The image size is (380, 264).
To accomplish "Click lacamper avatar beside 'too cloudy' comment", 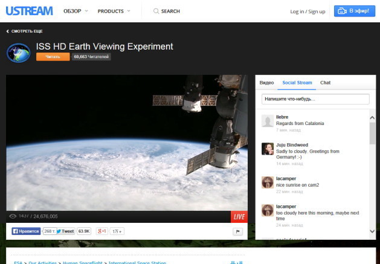I will pyautogui.click(x=268, y=210).
